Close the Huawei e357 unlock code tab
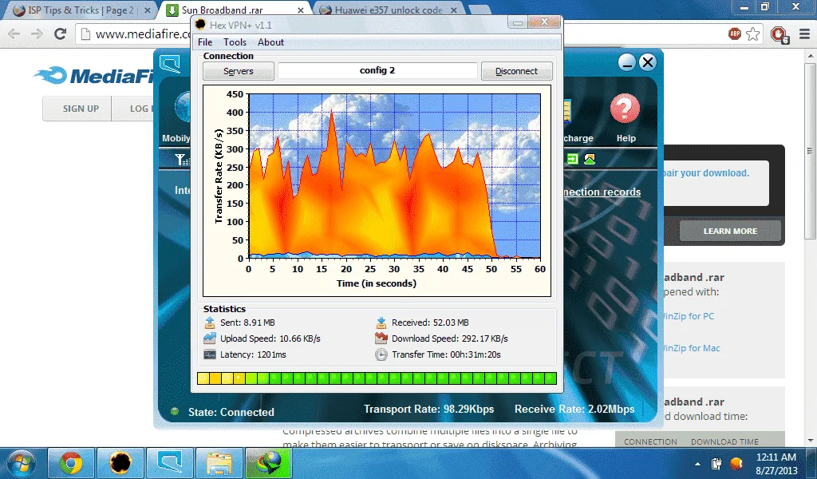 coord(454,10)
